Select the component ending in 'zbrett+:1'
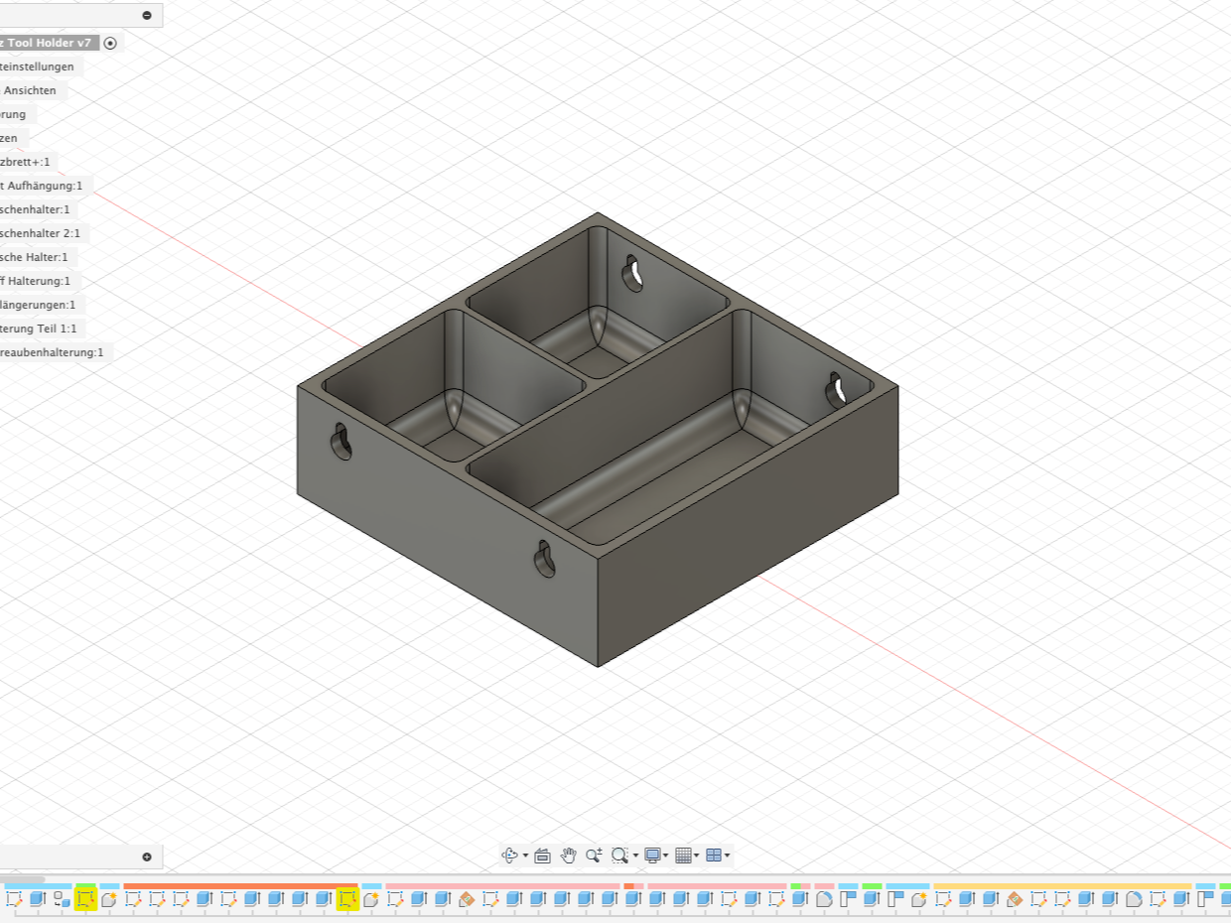This screenshot has width=1231, height=923. tap(30, 162)
